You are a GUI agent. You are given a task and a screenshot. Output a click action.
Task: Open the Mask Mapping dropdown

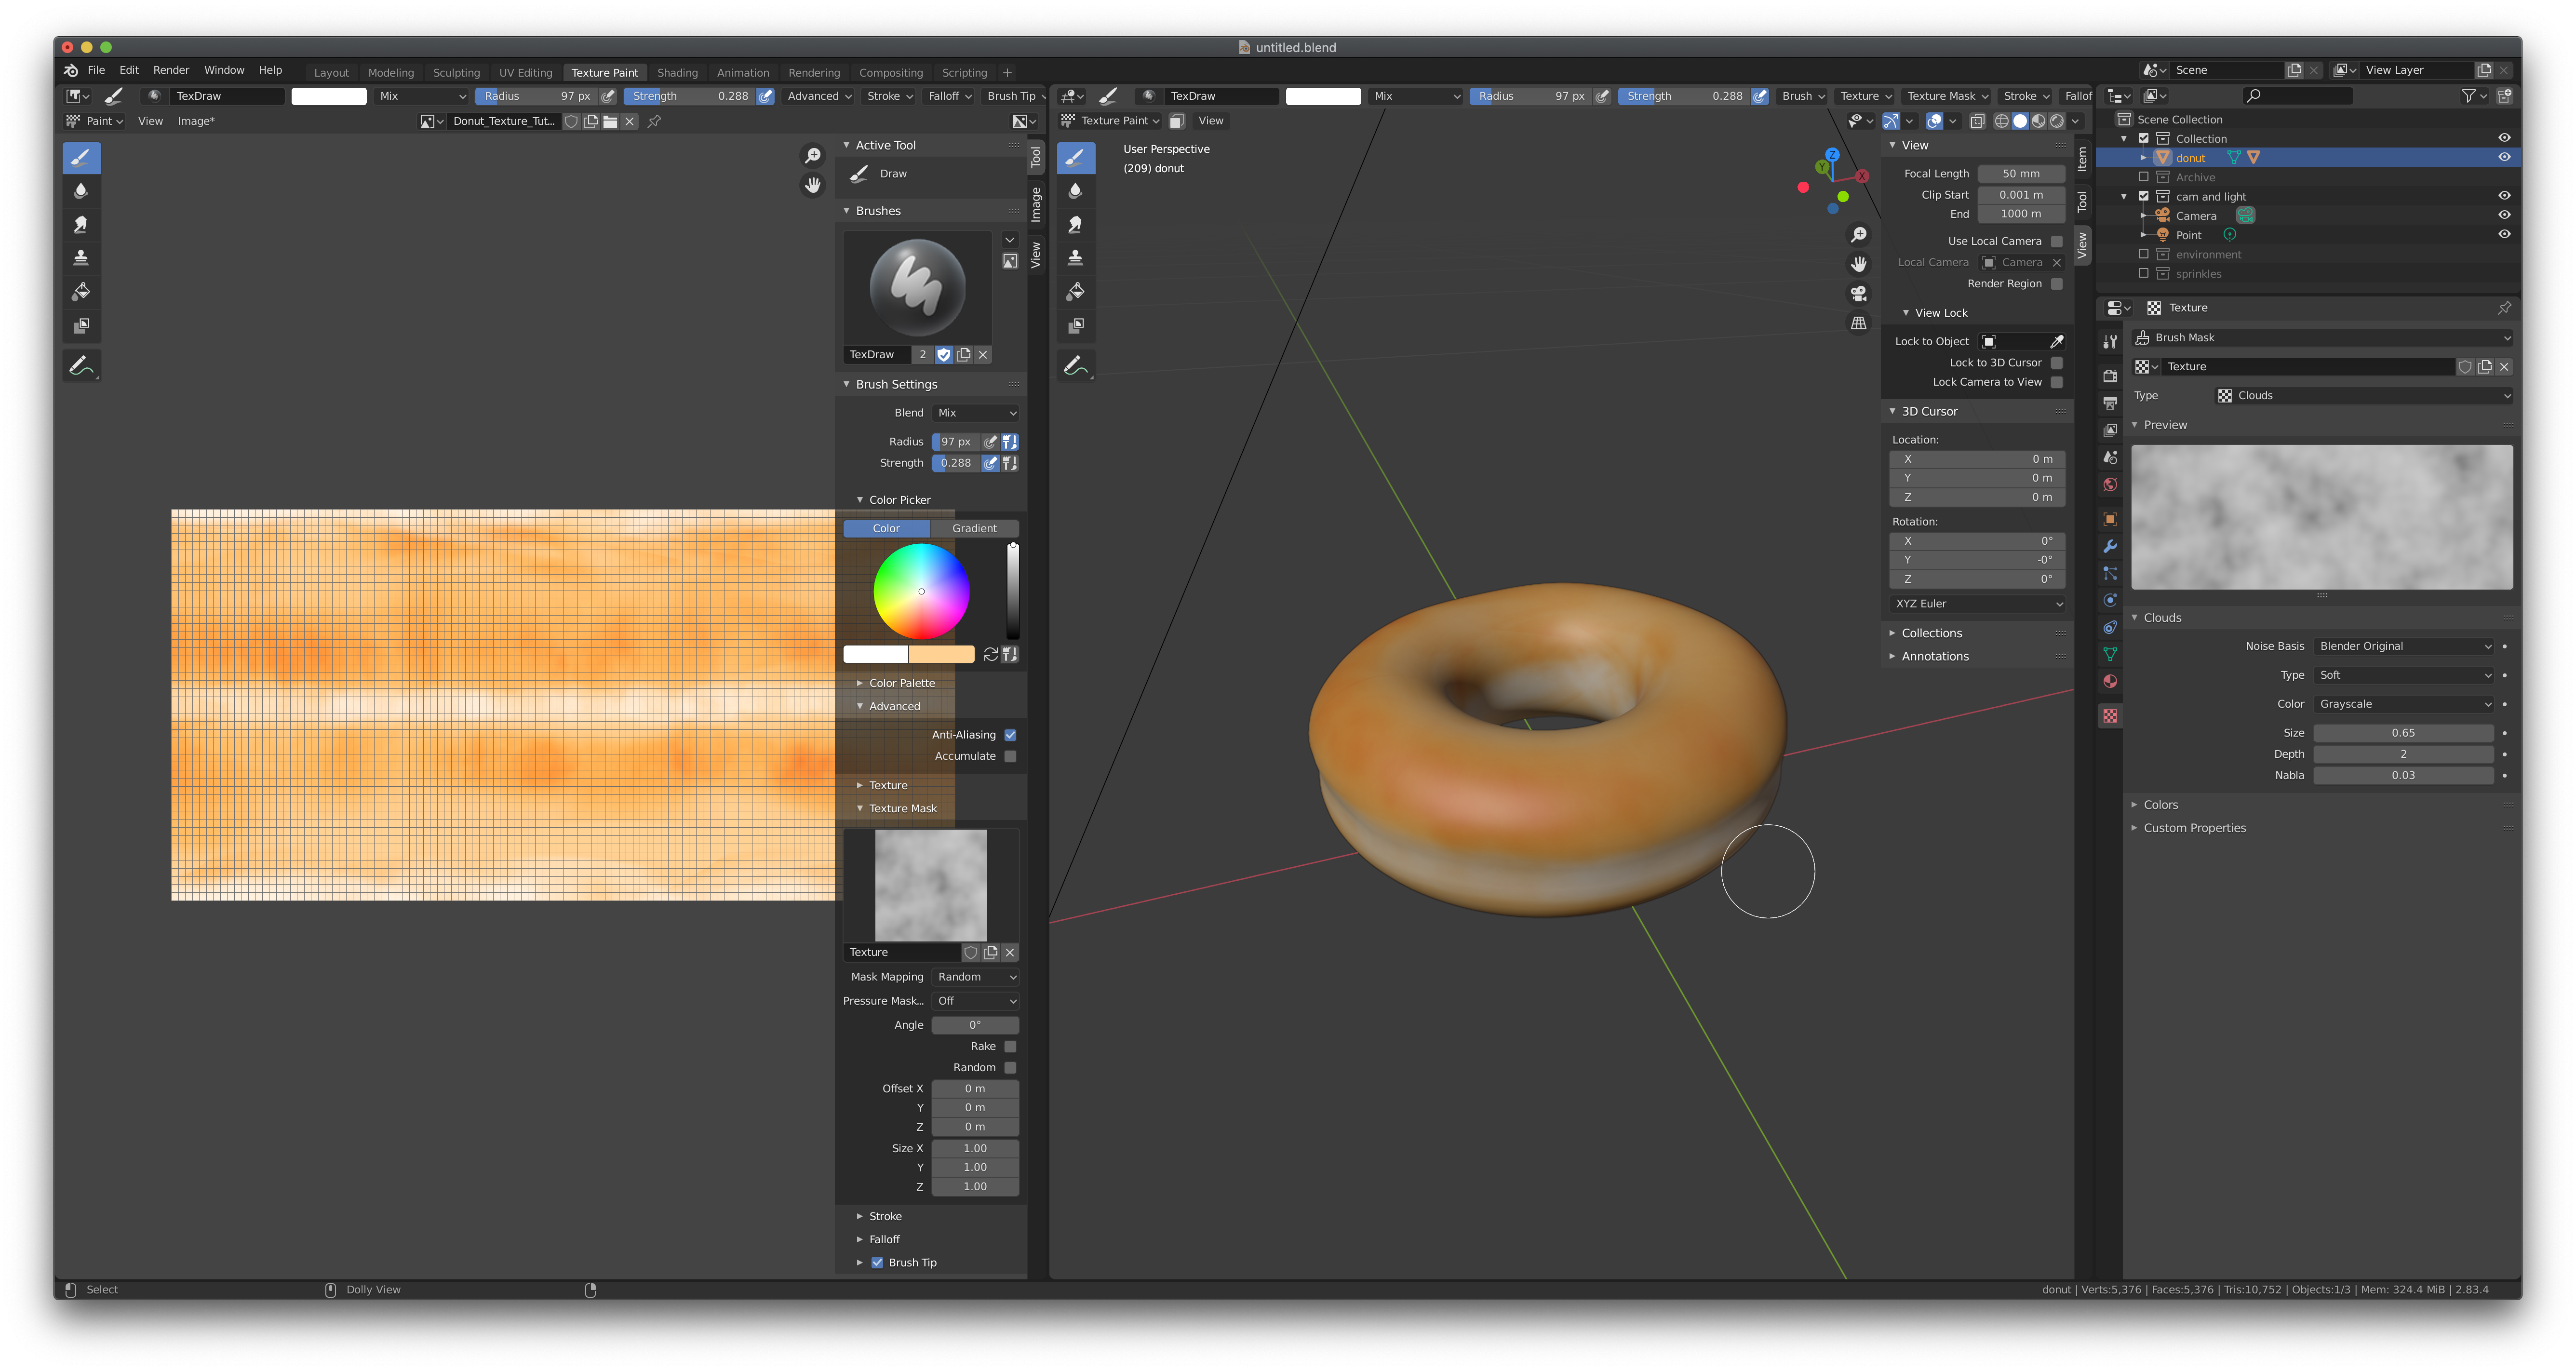975,977
